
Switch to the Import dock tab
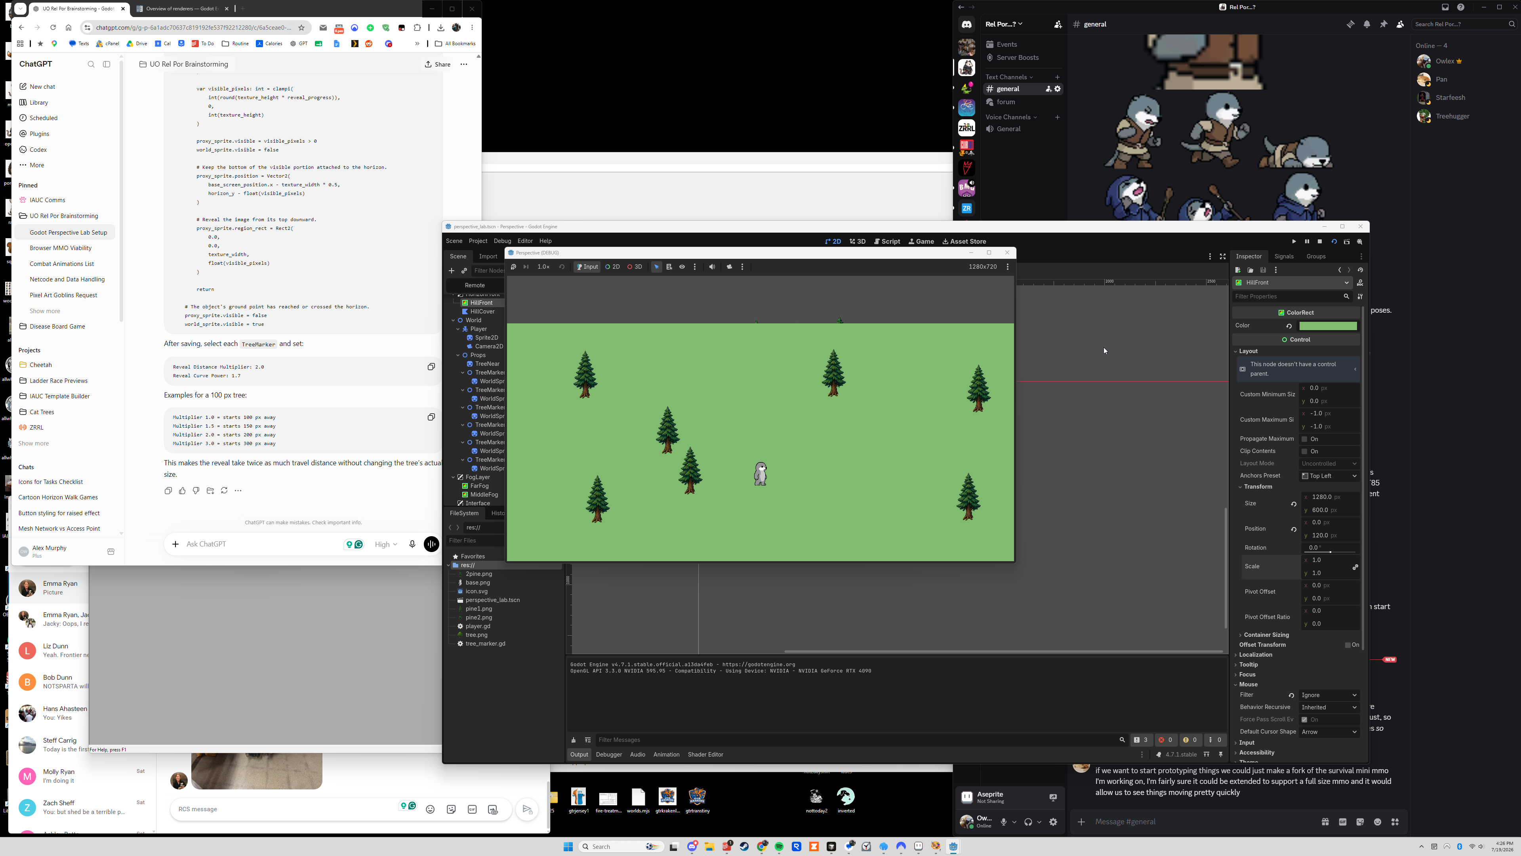(488, 256)
